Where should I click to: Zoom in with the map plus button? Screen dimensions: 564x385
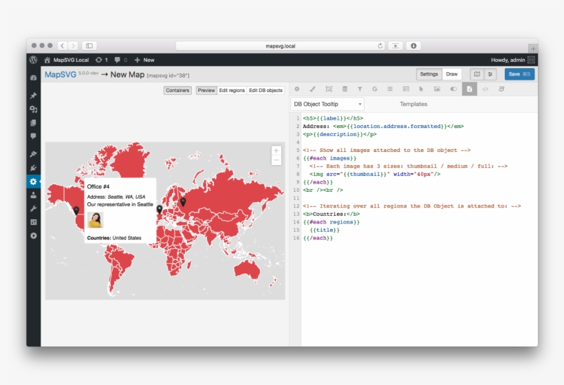tap(276, 151)
